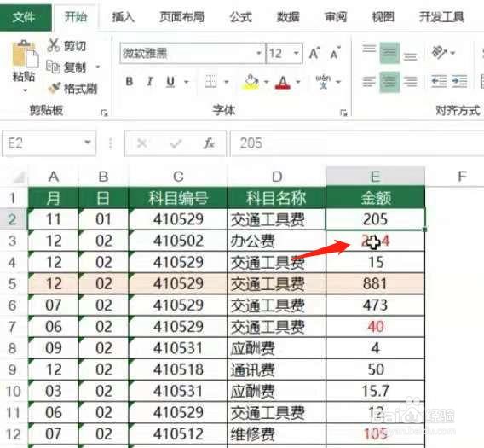The height and width of the screenshot is (448, 484).
Task: Toggle Bold formatting
Action: pos(130,82)
